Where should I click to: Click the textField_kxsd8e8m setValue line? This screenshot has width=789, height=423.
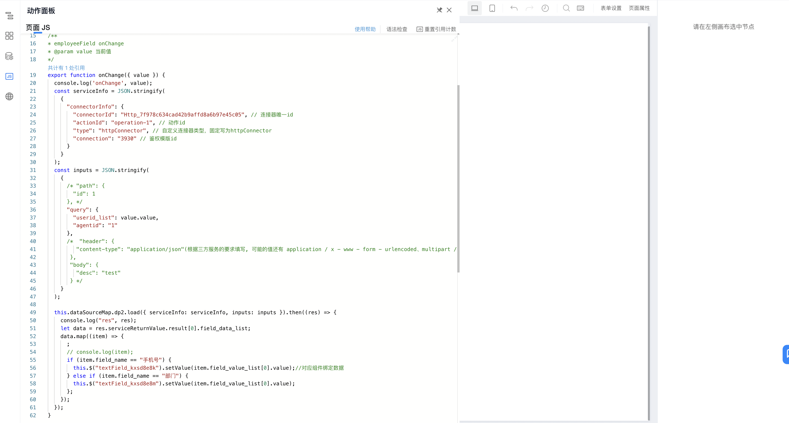(x=184, y=383)
